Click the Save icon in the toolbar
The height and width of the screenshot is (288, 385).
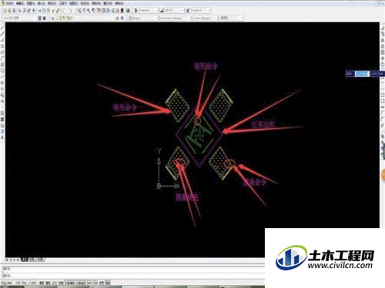[x=14, y=11]
